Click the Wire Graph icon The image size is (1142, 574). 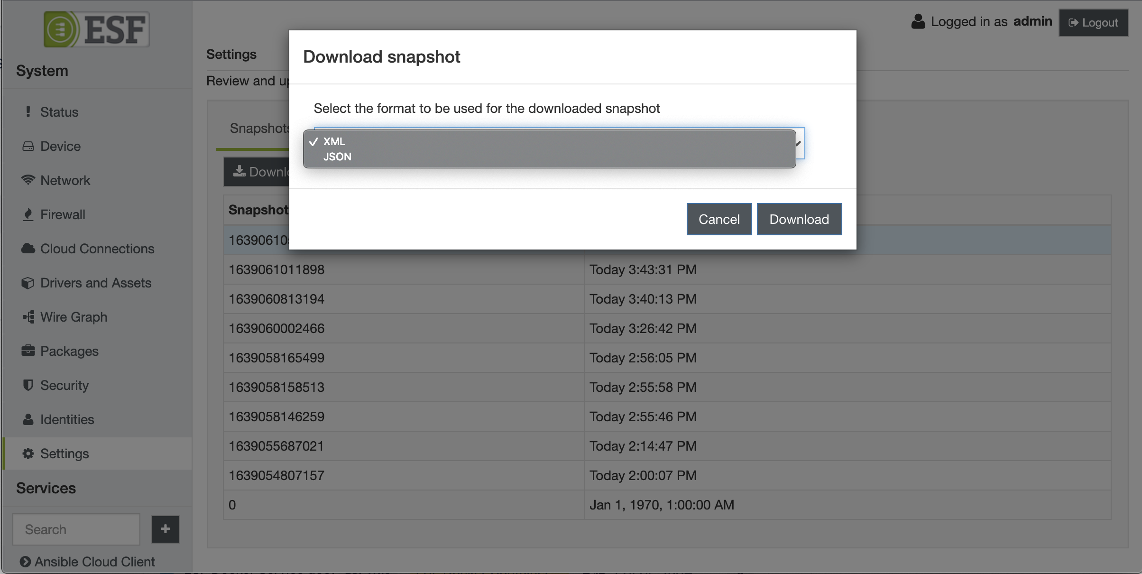(28, 317)
